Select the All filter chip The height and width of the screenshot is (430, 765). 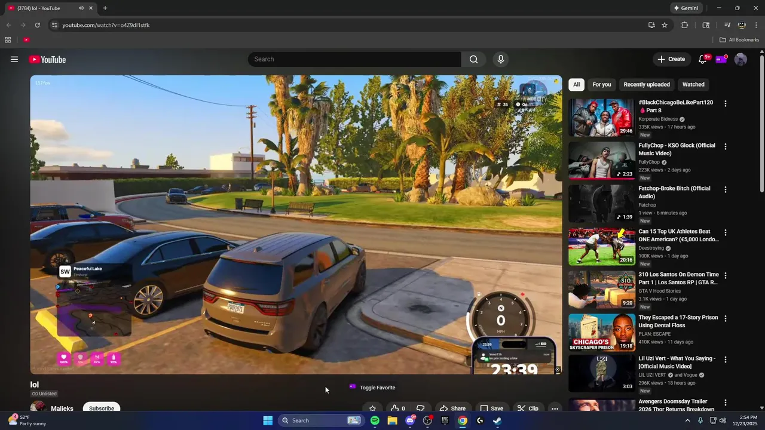tap(576, 84)
